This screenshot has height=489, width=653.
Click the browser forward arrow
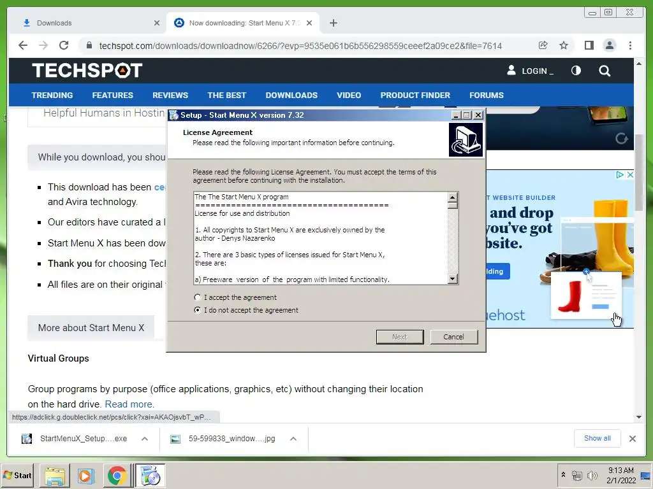pos(43,45)
